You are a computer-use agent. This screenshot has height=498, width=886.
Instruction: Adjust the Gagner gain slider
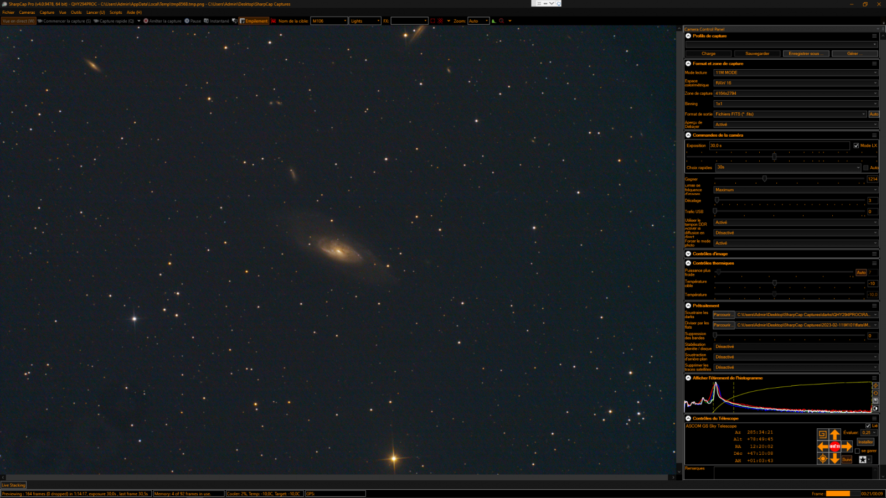pos(765,179)
